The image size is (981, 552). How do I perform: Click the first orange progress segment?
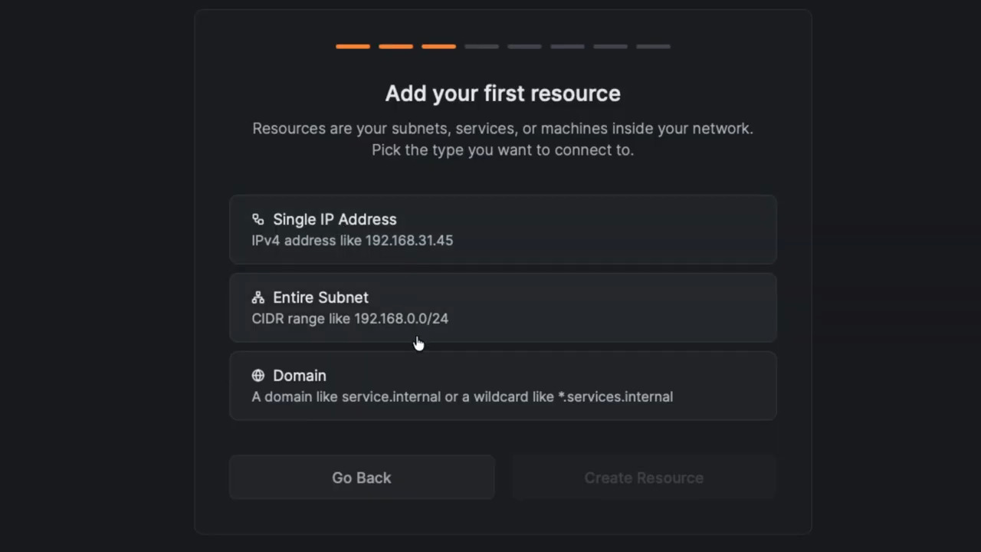click(353, 46)
